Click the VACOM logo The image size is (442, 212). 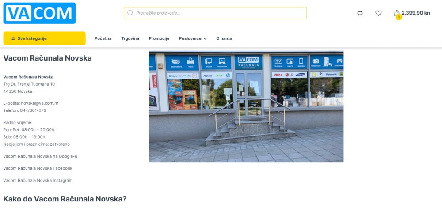coord(39,13)
